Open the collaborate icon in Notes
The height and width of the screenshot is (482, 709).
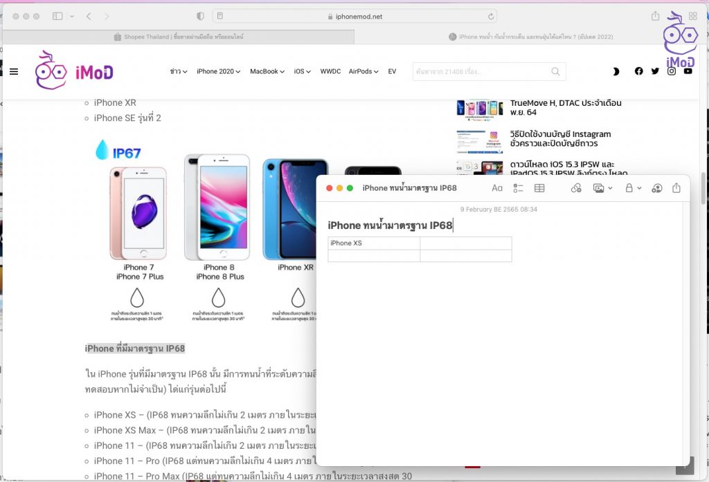click(657, 188)
